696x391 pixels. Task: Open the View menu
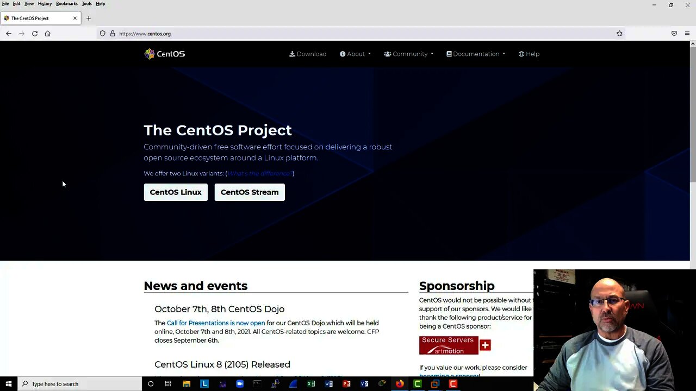29,4
